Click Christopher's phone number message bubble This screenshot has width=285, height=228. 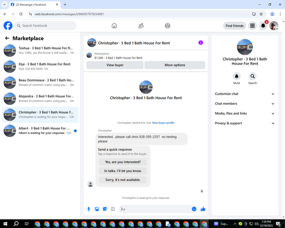pos(141,139)
